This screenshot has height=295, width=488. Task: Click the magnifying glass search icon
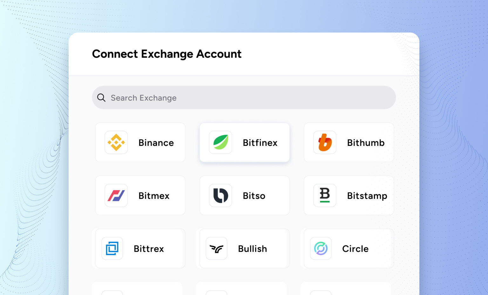(x=101, y=98)
